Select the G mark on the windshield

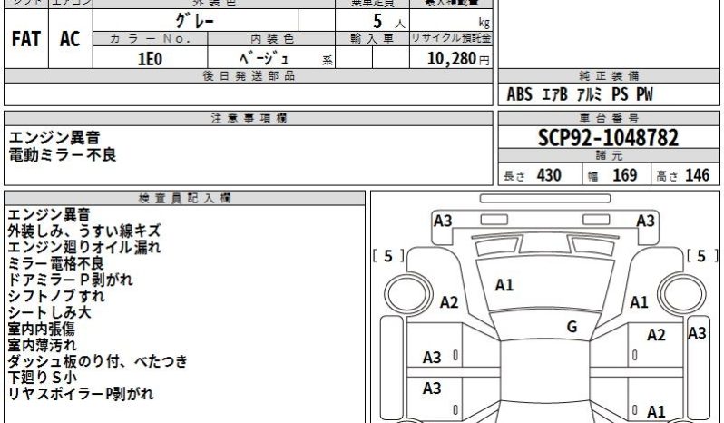572,327
